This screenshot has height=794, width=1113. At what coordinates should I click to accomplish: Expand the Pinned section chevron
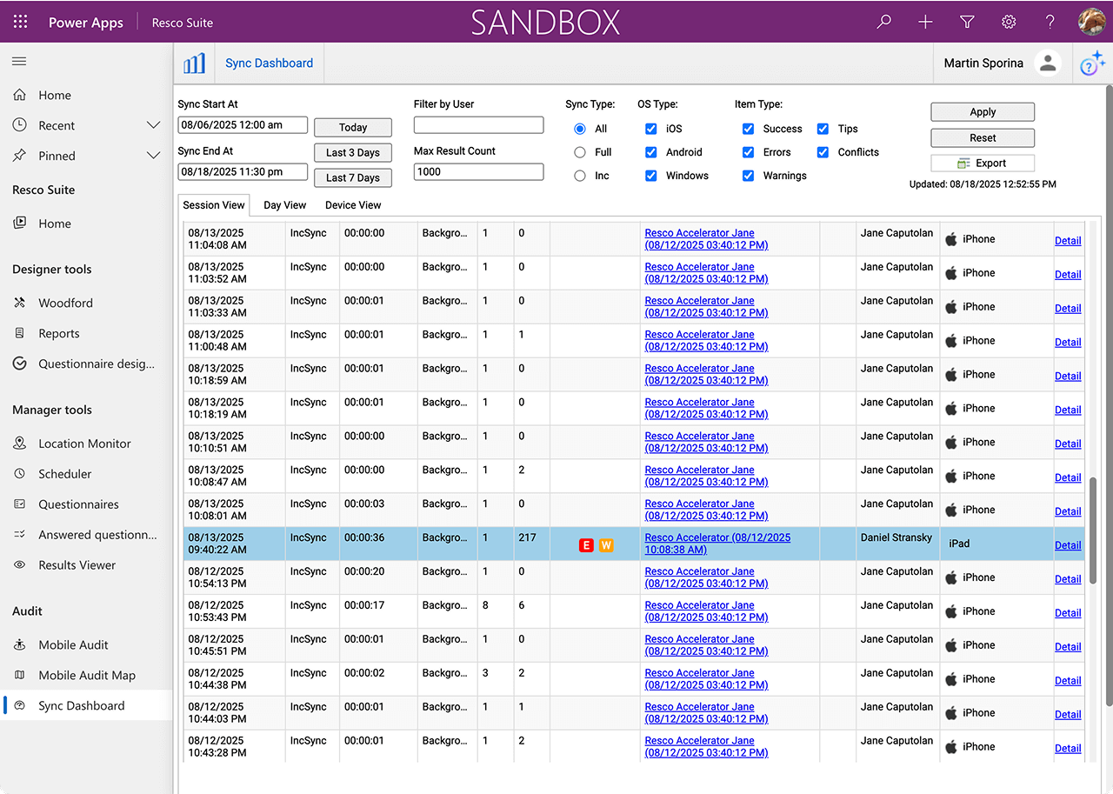coord(154,156)
